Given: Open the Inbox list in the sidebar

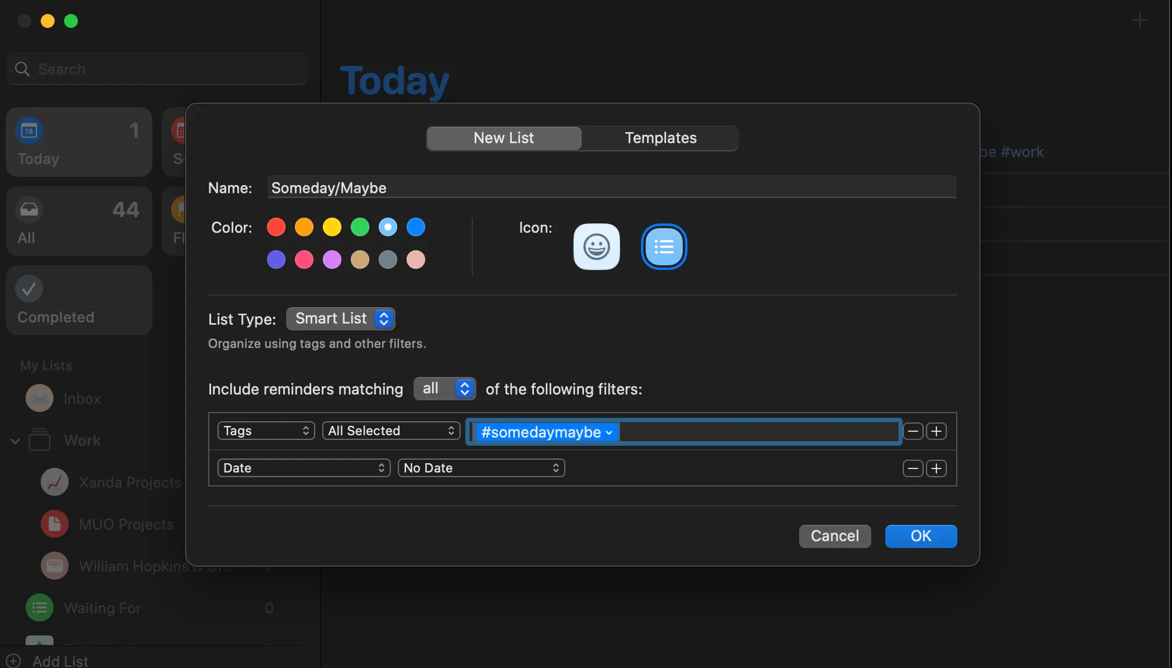Looking at the screenshot, I should (x=82, y=398).
